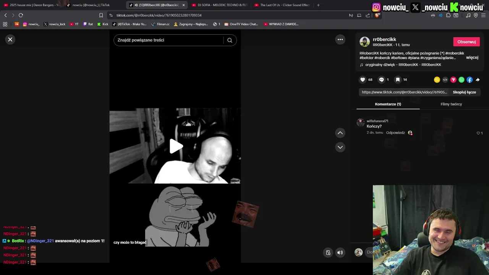Image resolution: width=489 pixels, height=275 pixels.
Task: Focus the 'Znajdź powiązane treści' search field
Action: [x=168, y=40]
